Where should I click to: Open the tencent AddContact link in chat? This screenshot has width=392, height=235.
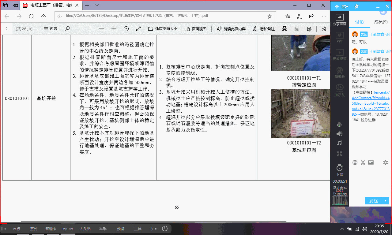point(371,103)
